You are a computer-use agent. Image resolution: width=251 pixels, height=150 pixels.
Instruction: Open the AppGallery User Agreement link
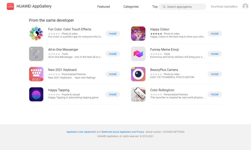(81, 132)
